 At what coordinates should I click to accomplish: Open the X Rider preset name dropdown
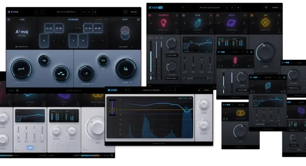coord(152,90)
